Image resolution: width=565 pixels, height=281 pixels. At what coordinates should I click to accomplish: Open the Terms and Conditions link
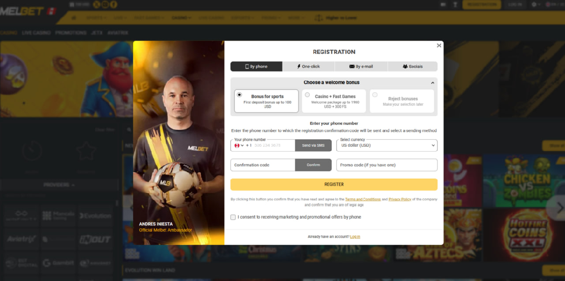coord(363,200)
